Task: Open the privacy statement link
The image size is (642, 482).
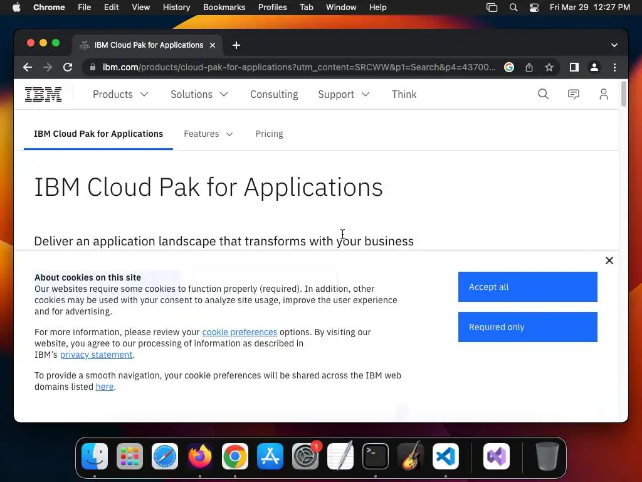Action: [96, 355]
